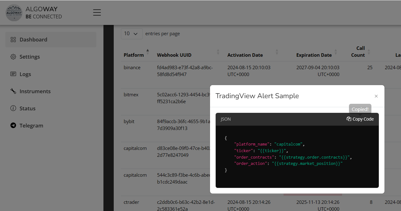Click the bitmex platform cell
Screen dimensions: 401x211
point(131,94)
